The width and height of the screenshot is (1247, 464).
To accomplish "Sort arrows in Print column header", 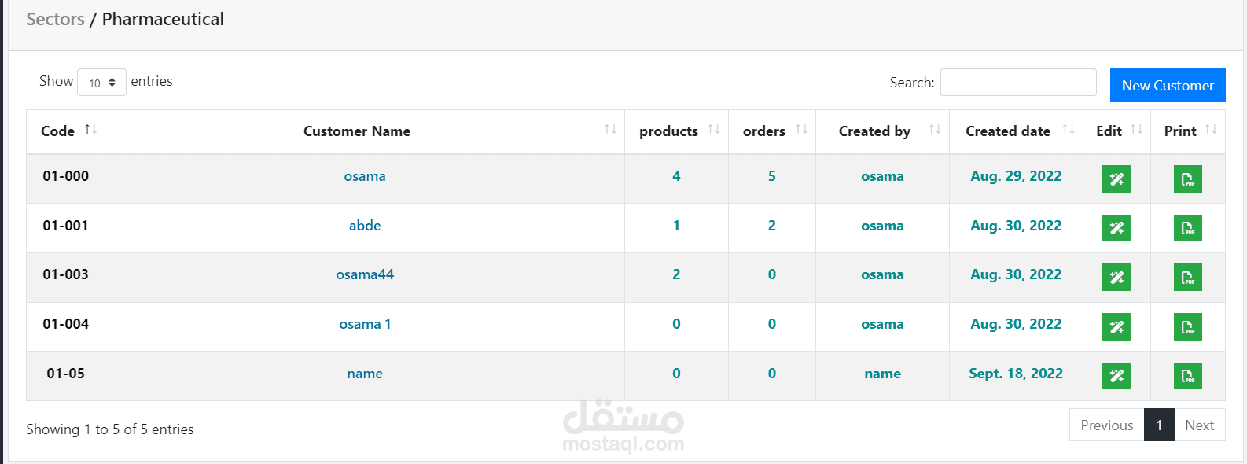I will coord(1211,130).
